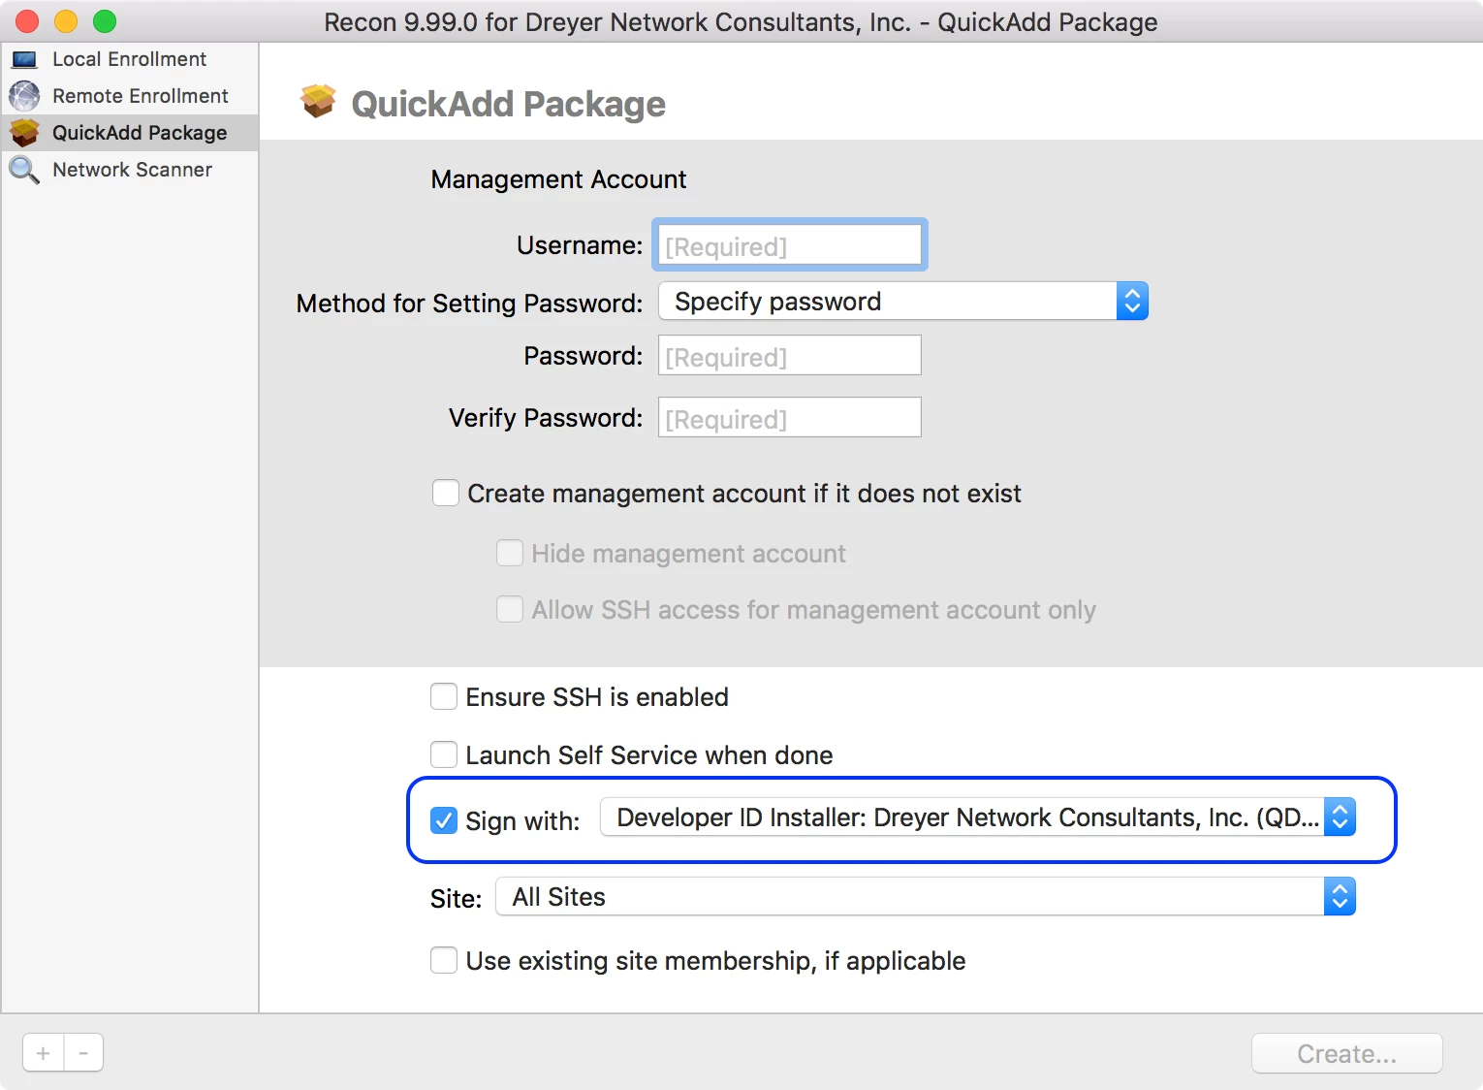Select QuickAdd Package in the sidebar

[130, 133]
